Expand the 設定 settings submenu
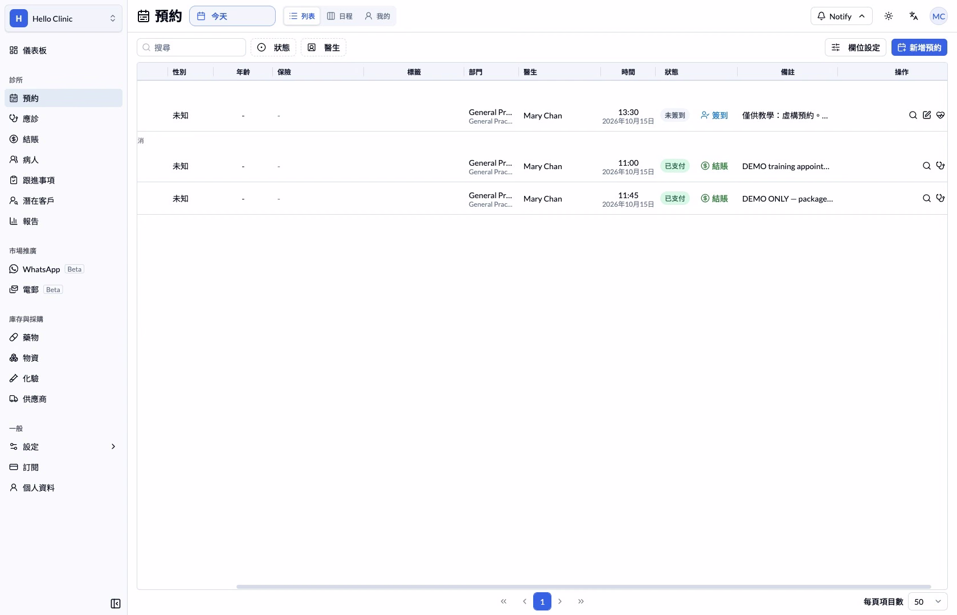Image resolution: width=957 pixels, height=615 pixels. point(63,446)
